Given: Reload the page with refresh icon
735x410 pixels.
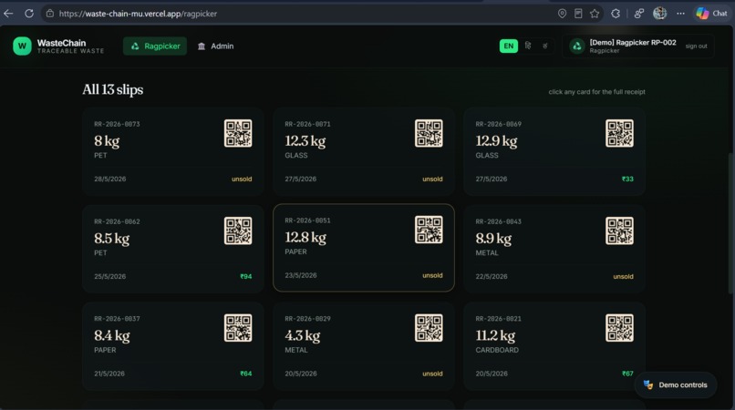Looking at the screenshot, I should [x=29, y=14].
